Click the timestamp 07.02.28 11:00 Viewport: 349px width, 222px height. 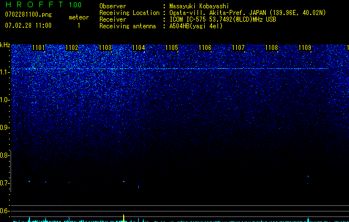click(x=28, y=26)
